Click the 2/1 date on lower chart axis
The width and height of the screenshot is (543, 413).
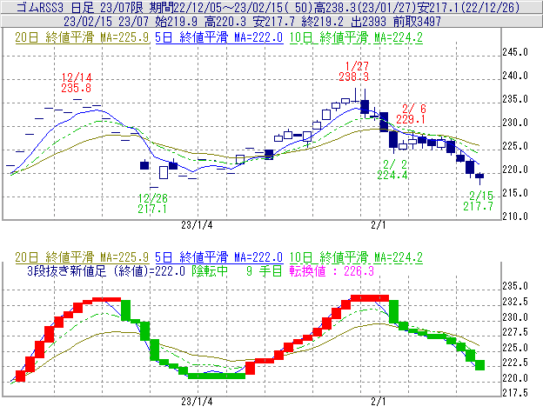[x=378, y=402]
